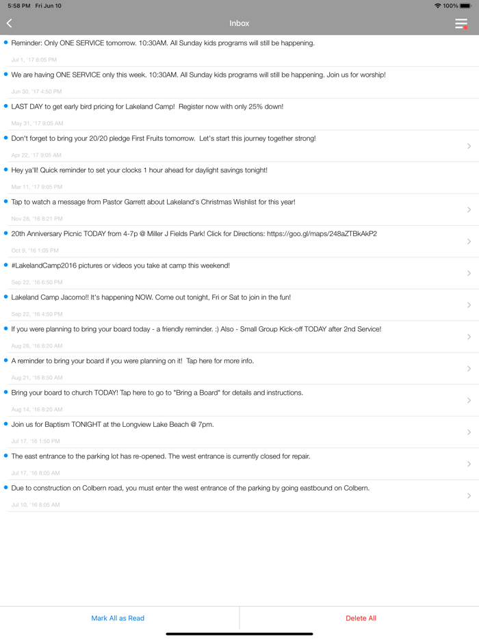Expand the 20th Anniversary Picnic message chevron
This screenshot has height=639, width=479.
(469, 242)
